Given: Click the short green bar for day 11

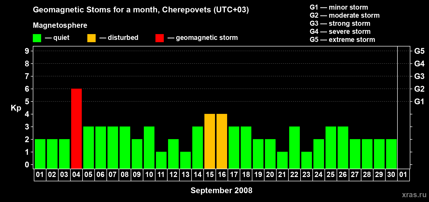Looking at the screenshot, I should (161, 160).
